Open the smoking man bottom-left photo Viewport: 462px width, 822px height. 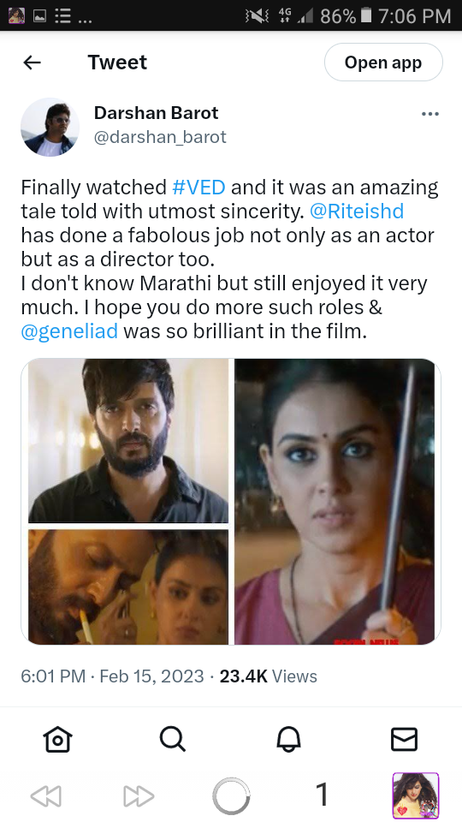tap(128, 587)
